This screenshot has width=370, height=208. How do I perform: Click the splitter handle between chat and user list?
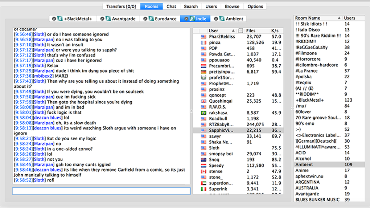(191, 111)
